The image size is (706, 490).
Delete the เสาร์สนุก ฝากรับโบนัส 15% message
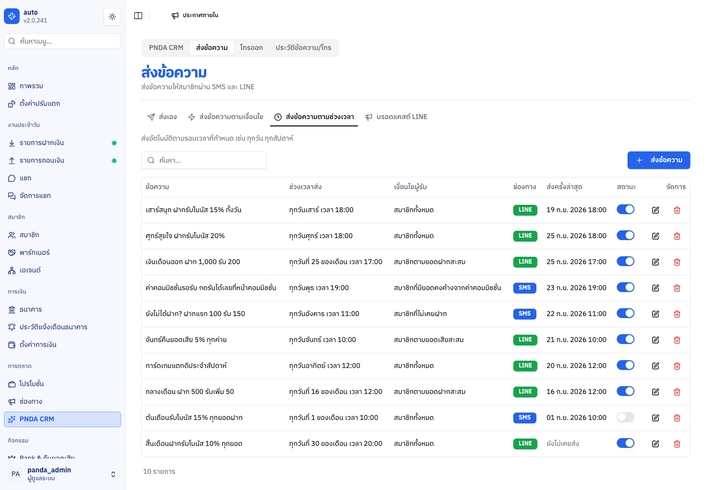(677, 210)
